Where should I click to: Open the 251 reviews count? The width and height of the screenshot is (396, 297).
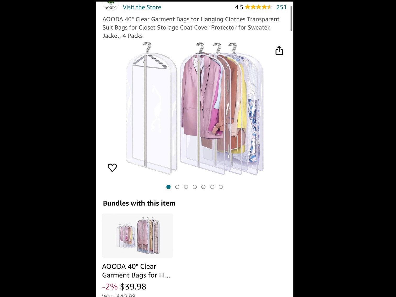coord(281,7)
